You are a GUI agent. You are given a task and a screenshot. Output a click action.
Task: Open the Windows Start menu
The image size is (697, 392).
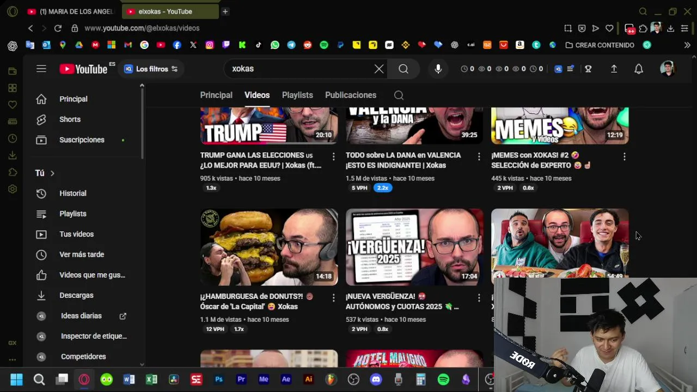tap(16, 379)
